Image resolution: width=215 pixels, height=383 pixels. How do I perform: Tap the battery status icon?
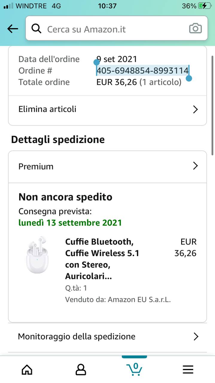pos(205,6)
